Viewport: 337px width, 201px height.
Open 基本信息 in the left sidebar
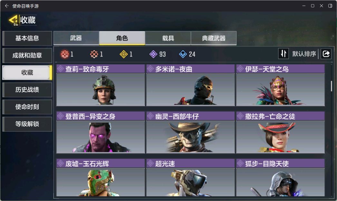point(27,38)
